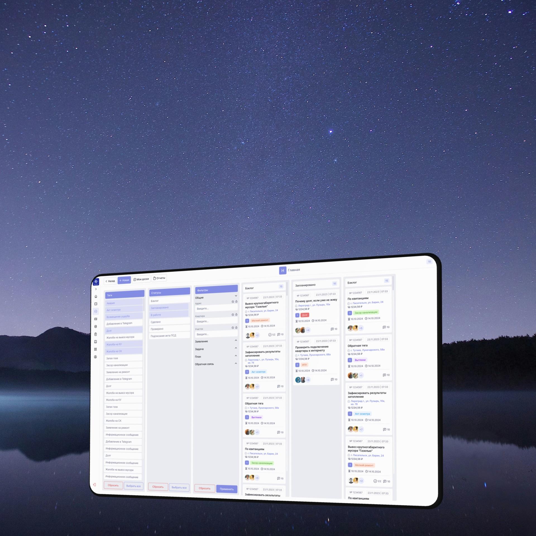
Task: Click the red logout icon at sidebar bottom
Action: (x=95, y=485)
